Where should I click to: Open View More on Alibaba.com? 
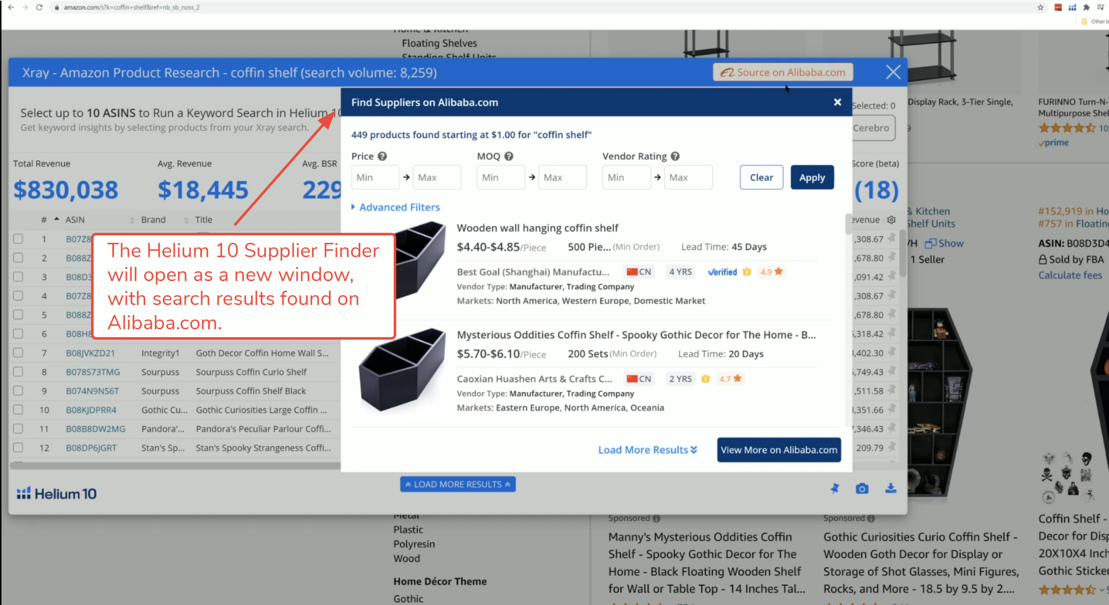778,450
